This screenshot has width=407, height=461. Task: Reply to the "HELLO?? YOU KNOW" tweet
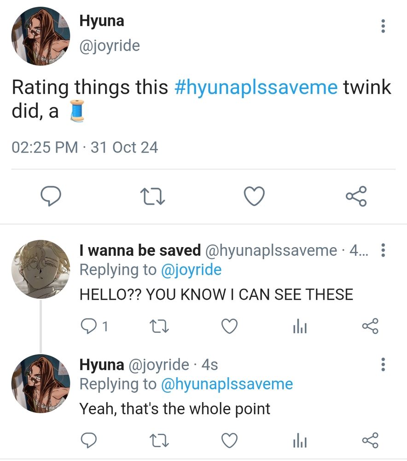pos(88,326)
